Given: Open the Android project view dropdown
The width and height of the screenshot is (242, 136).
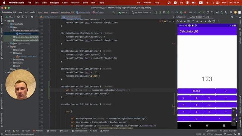Looking at the screenshot, I should point(10,17).
